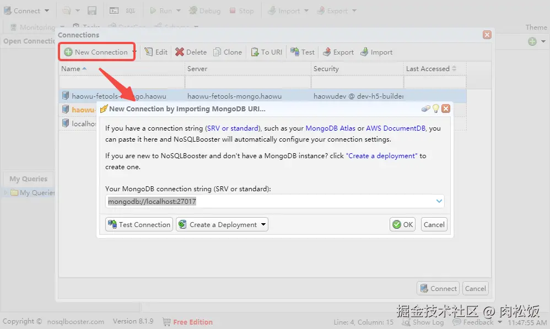Open Create a Deployment dropdown arrow

(263, 224)
